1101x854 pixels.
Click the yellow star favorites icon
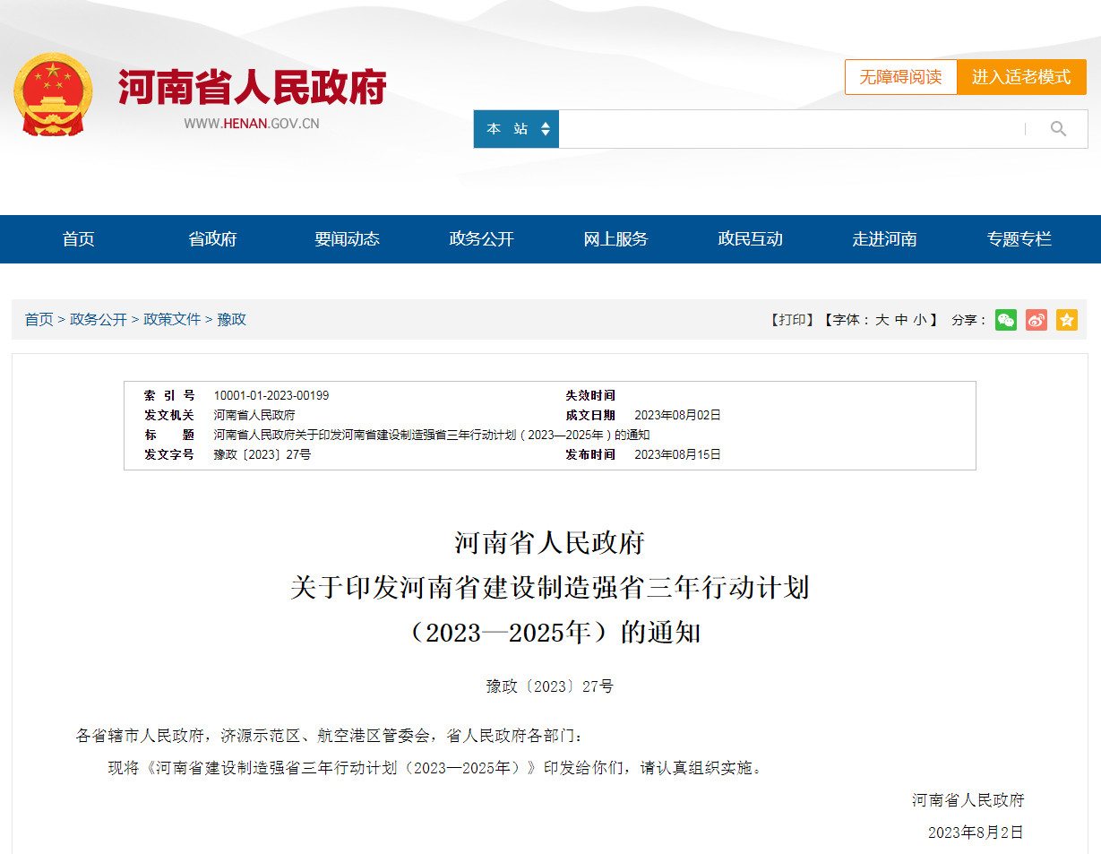tap(1066, 320)
